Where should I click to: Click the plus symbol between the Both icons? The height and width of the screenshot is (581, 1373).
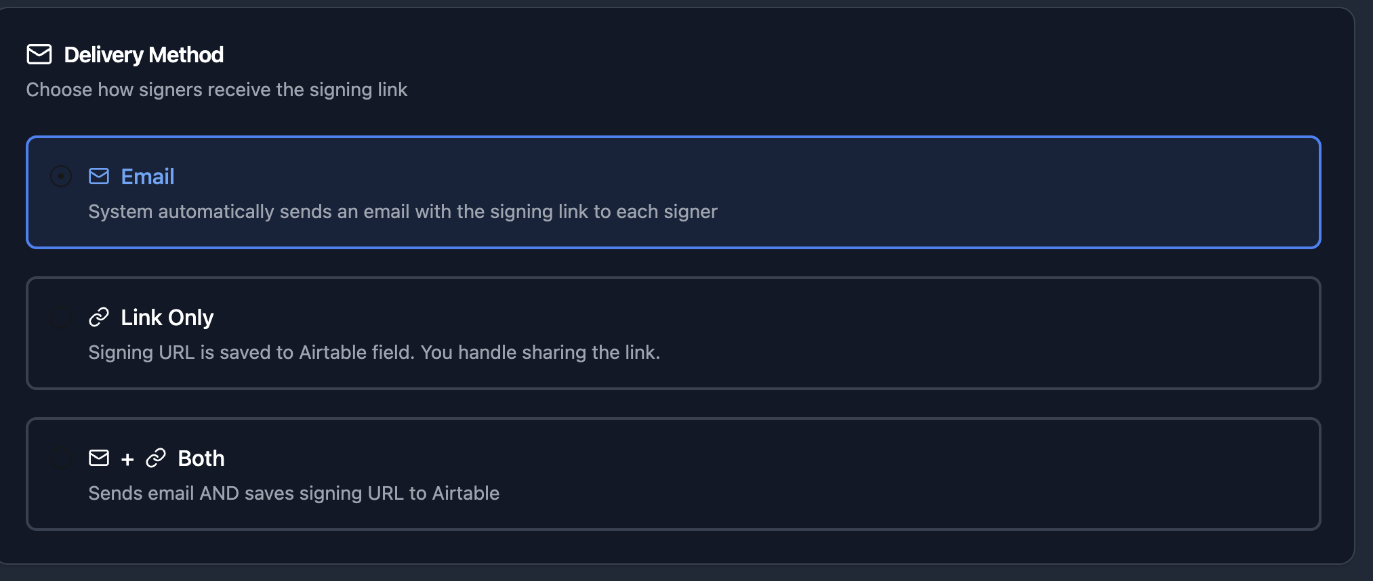click(127, 458)
